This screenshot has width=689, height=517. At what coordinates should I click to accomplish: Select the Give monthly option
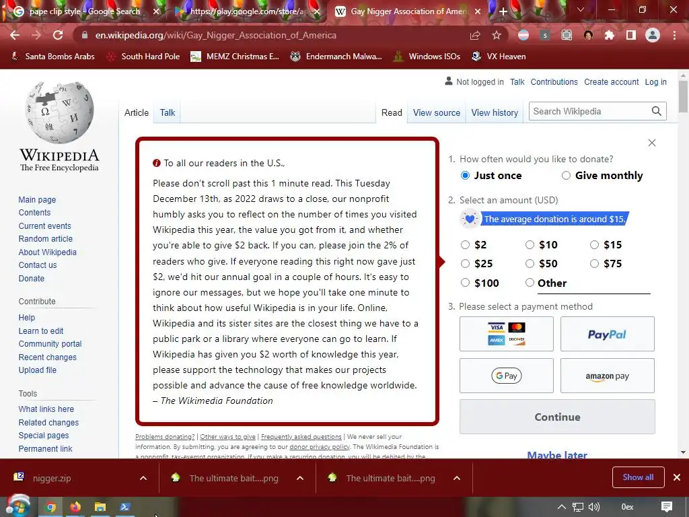(566, 176)
